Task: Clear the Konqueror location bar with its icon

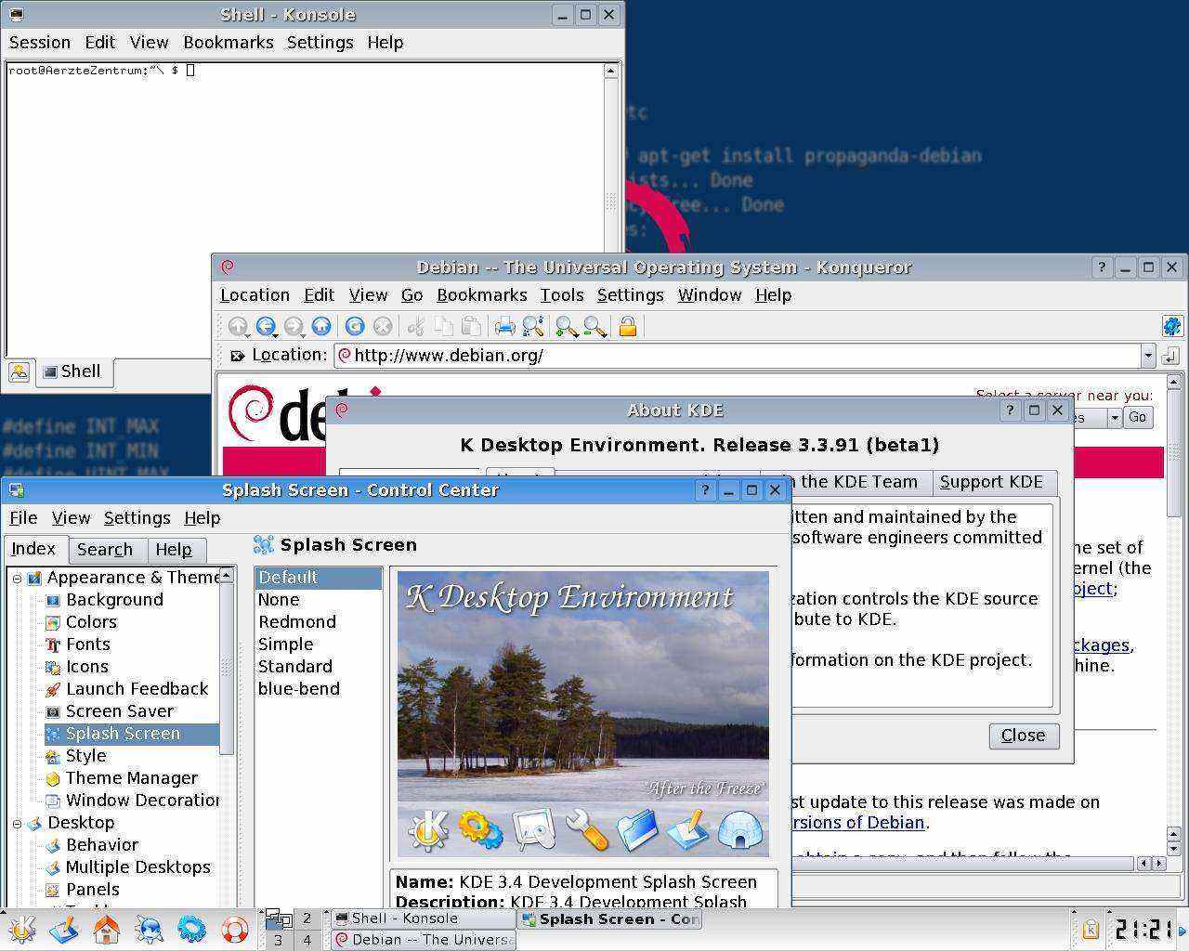Action: 237,356
